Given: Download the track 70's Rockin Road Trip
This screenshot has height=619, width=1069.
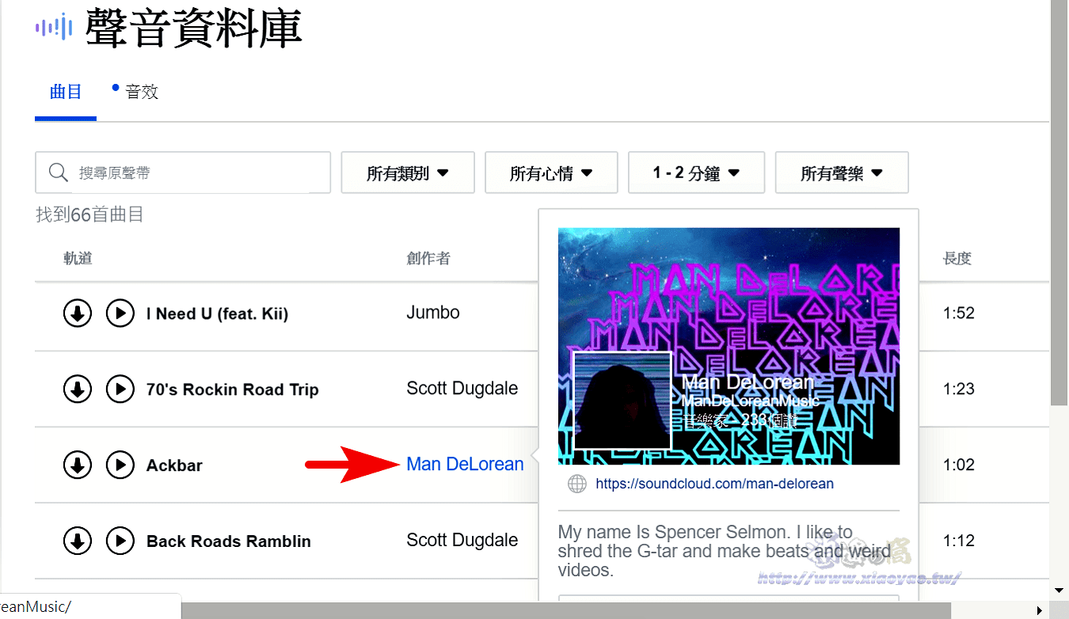Looking at the screenshot, I should [77, 389].
